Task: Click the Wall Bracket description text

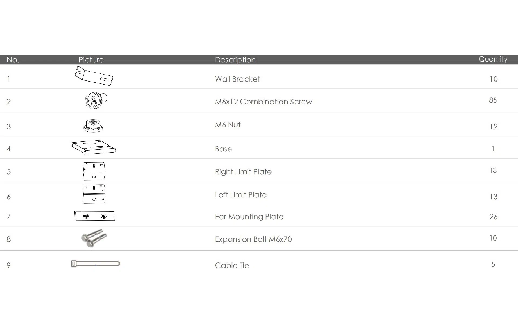Action: [x=237, y=79]
